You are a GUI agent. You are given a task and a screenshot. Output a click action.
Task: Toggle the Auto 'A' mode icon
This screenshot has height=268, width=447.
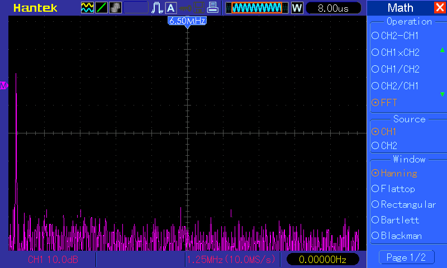point(171,8)
